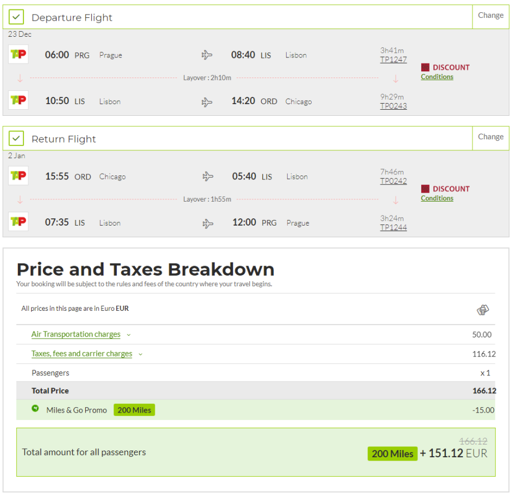The height and width of the screenshot is (494, 512).
Task: Click airplane icon on the 06:00 PRG flight
Action: point(207,55)
